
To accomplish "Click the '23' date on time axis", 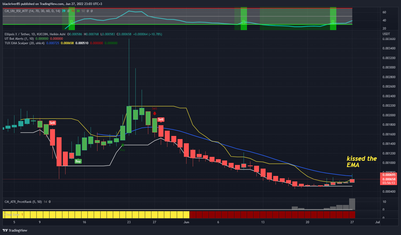I will click(x=129, y=222).
